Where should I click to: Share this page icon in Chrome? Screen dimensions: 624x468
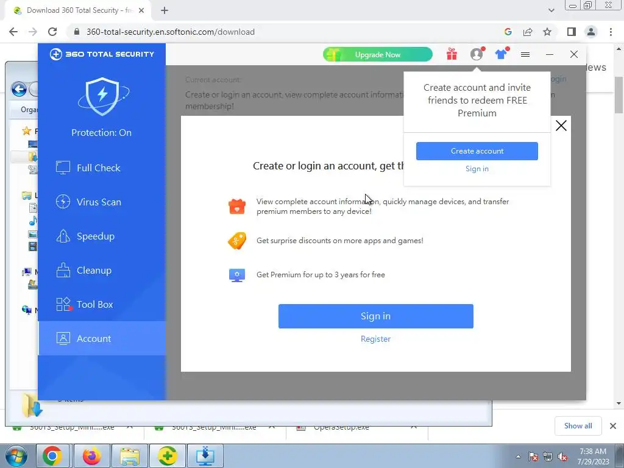(528, 32)
